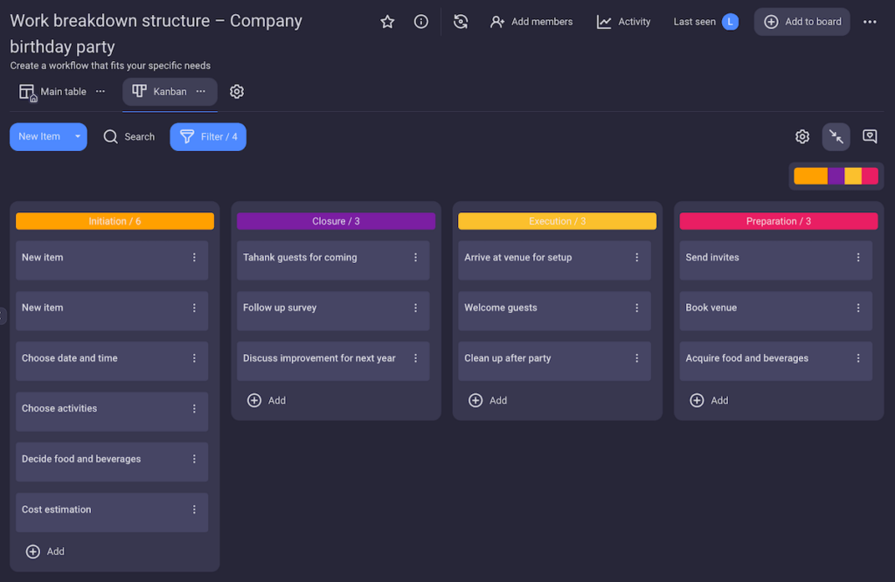
Task: Toggle the active Filter / 4 button
Action: (x=208, y=136)
